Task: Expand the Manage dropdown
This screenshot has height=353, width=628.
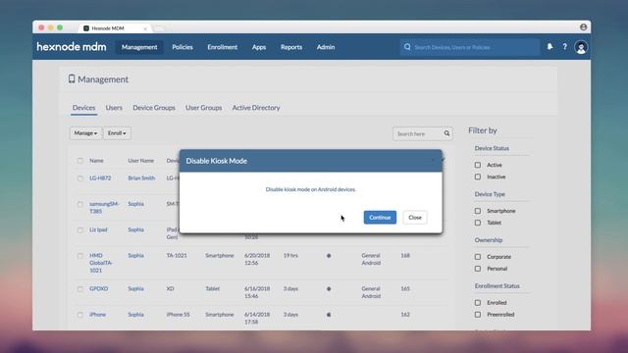Action: (x=85, y=133)
